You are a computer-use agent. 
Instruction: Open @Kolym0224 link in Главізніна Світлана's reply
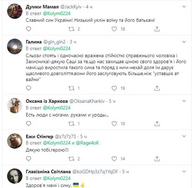click(56, 178)
